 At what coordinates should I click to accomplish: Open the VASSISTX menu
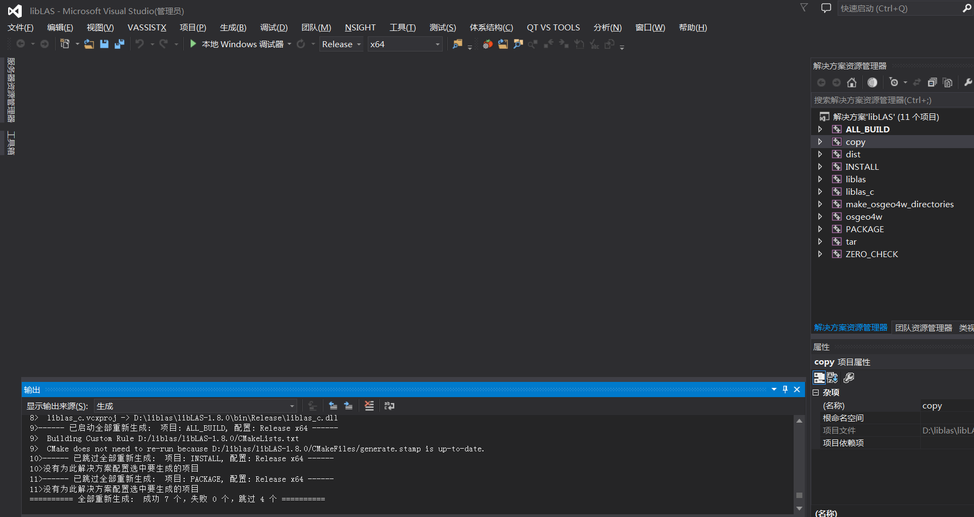click(x=147, y=28)
